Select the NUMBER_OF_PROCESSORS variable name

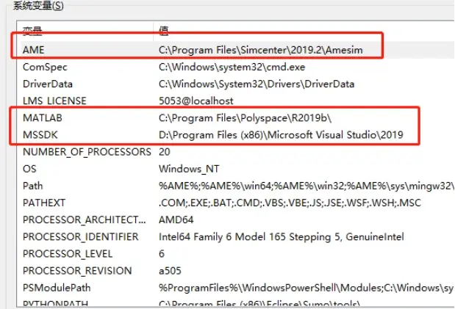(x=87, y=152)
